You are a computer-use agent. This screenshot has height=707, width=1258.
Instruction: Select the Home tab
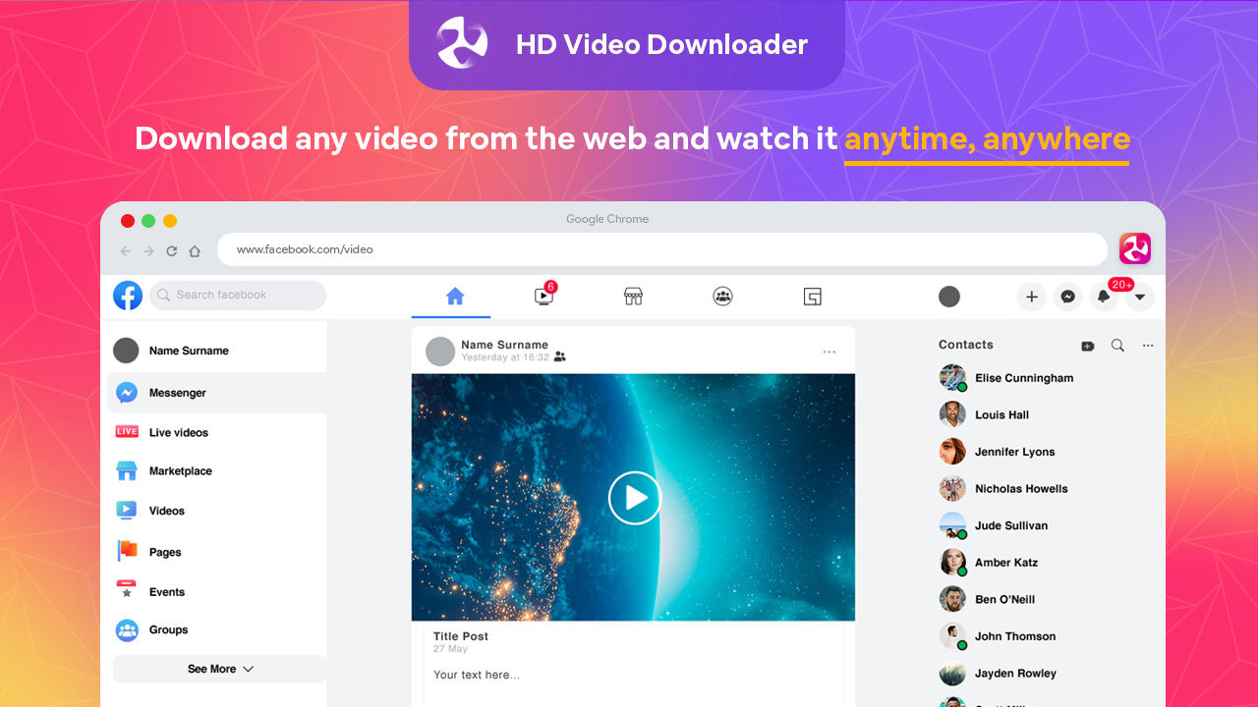(x=454, y=297)
